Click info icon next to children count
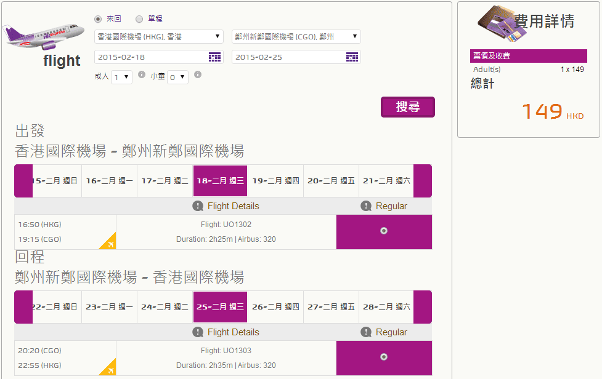Viewport: 602px width, 379px height. 198,75
